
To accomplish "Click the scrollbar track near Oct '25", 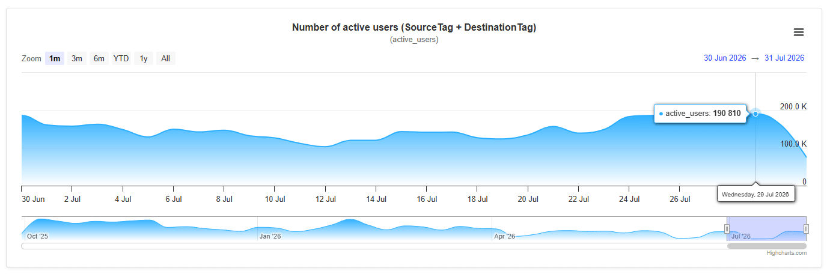I will click(37, 246).
